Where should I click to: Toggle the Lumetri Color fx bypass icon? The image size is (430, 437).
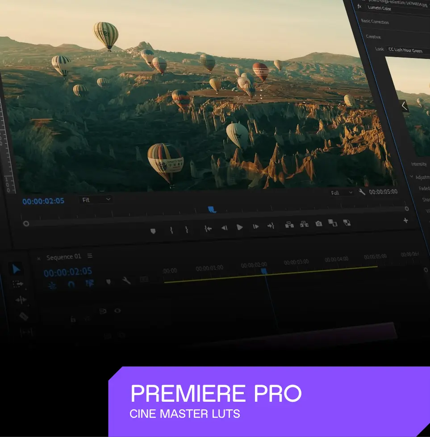pos(359,6)
